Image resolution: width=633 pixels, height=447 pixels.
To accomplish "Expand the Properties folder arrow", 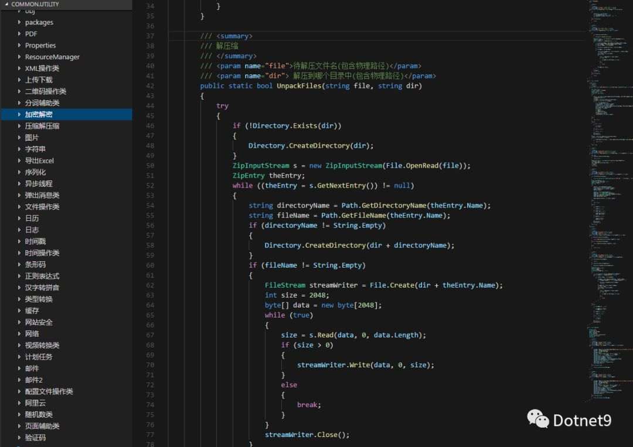I will tap(19, 45).
